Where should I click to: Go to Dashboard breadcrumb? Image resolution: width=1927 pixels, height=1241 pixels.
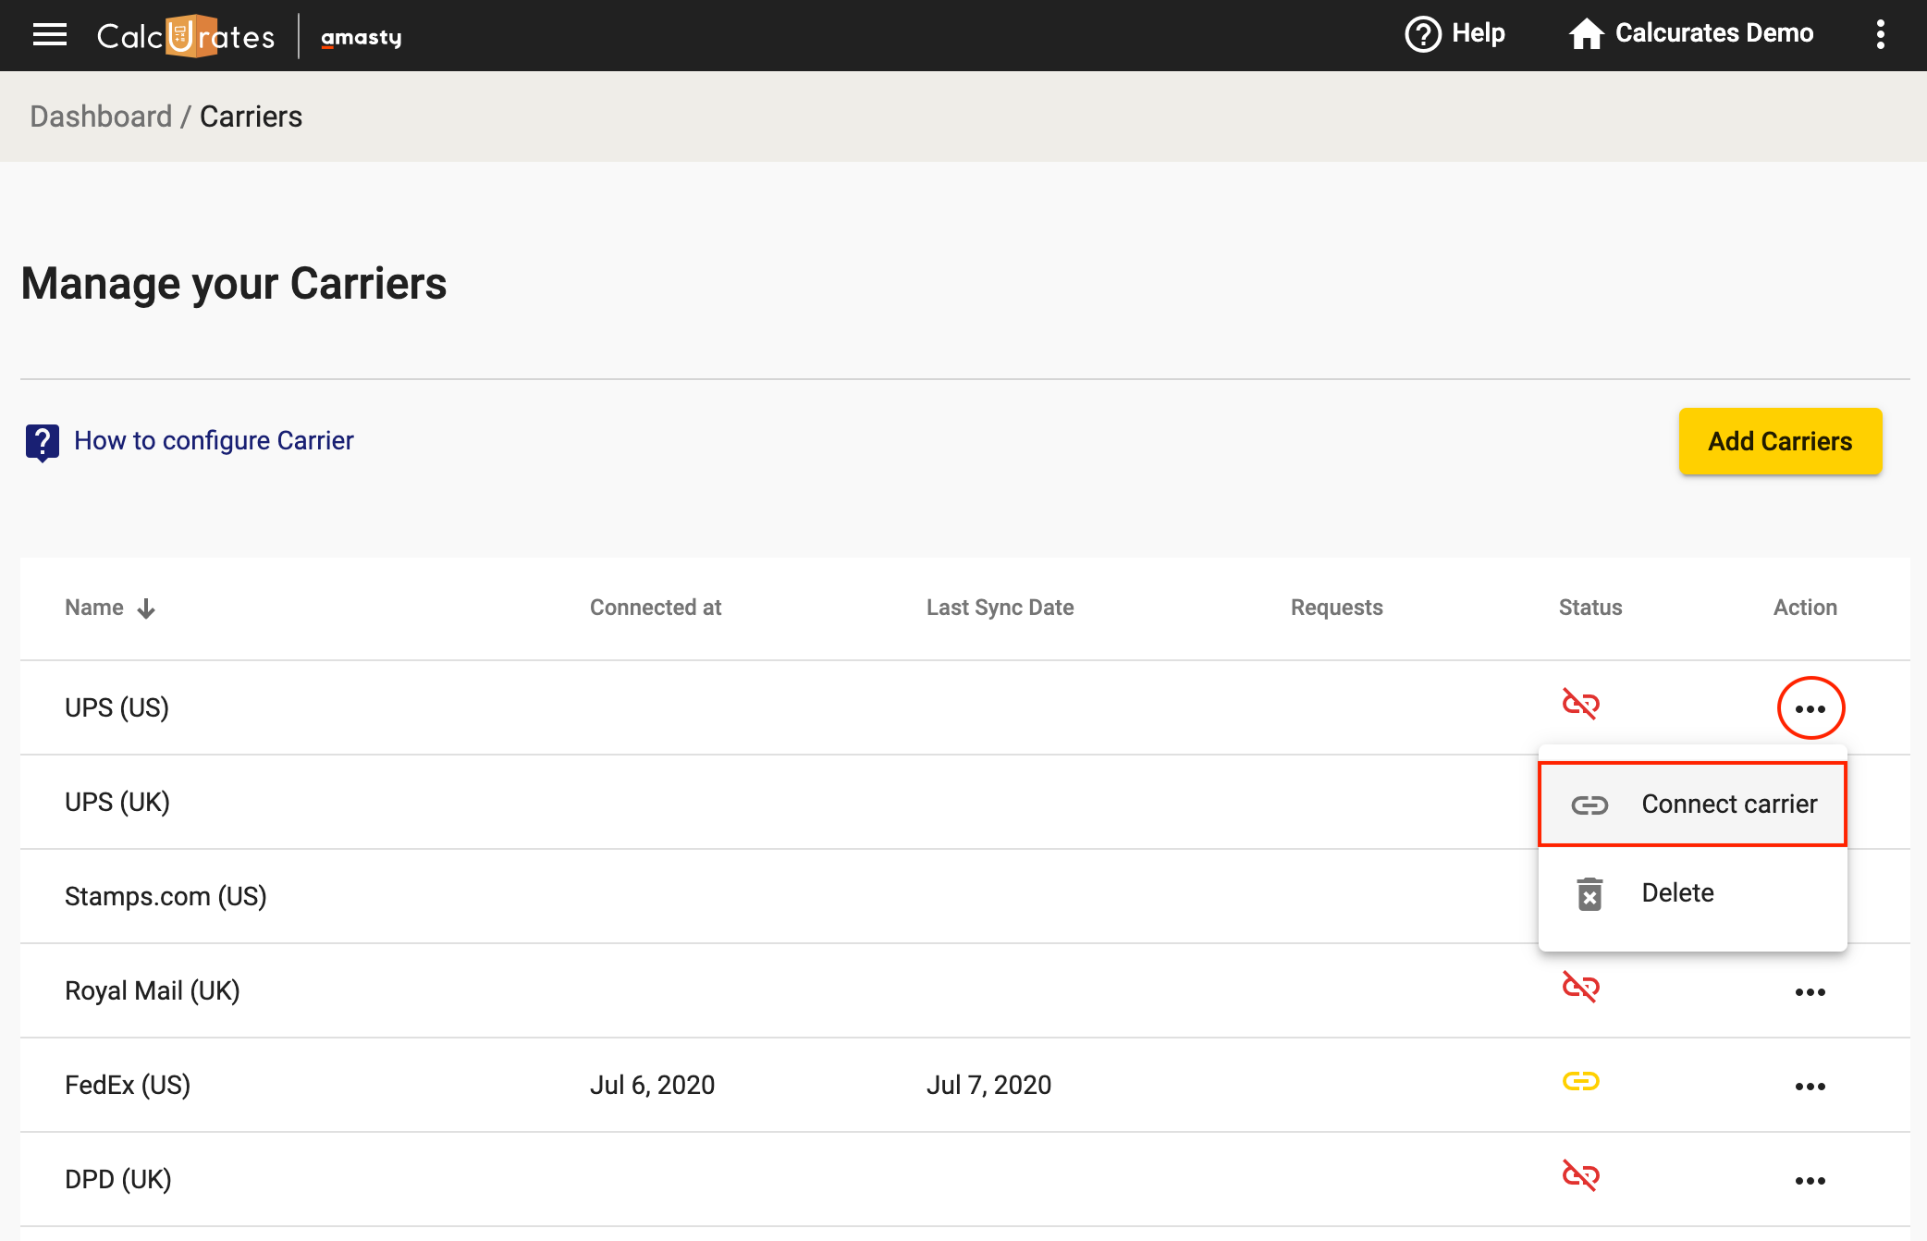click(x=101, y=117)
